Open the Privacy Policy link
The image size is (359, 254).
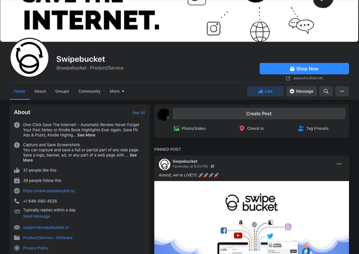click(x=36, y=248)
